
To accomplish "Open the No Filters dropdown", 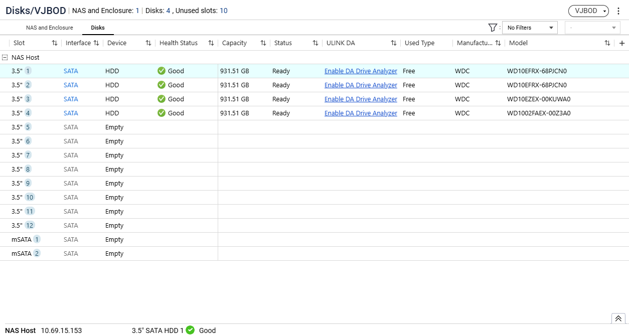I will (x=530, y=28).
